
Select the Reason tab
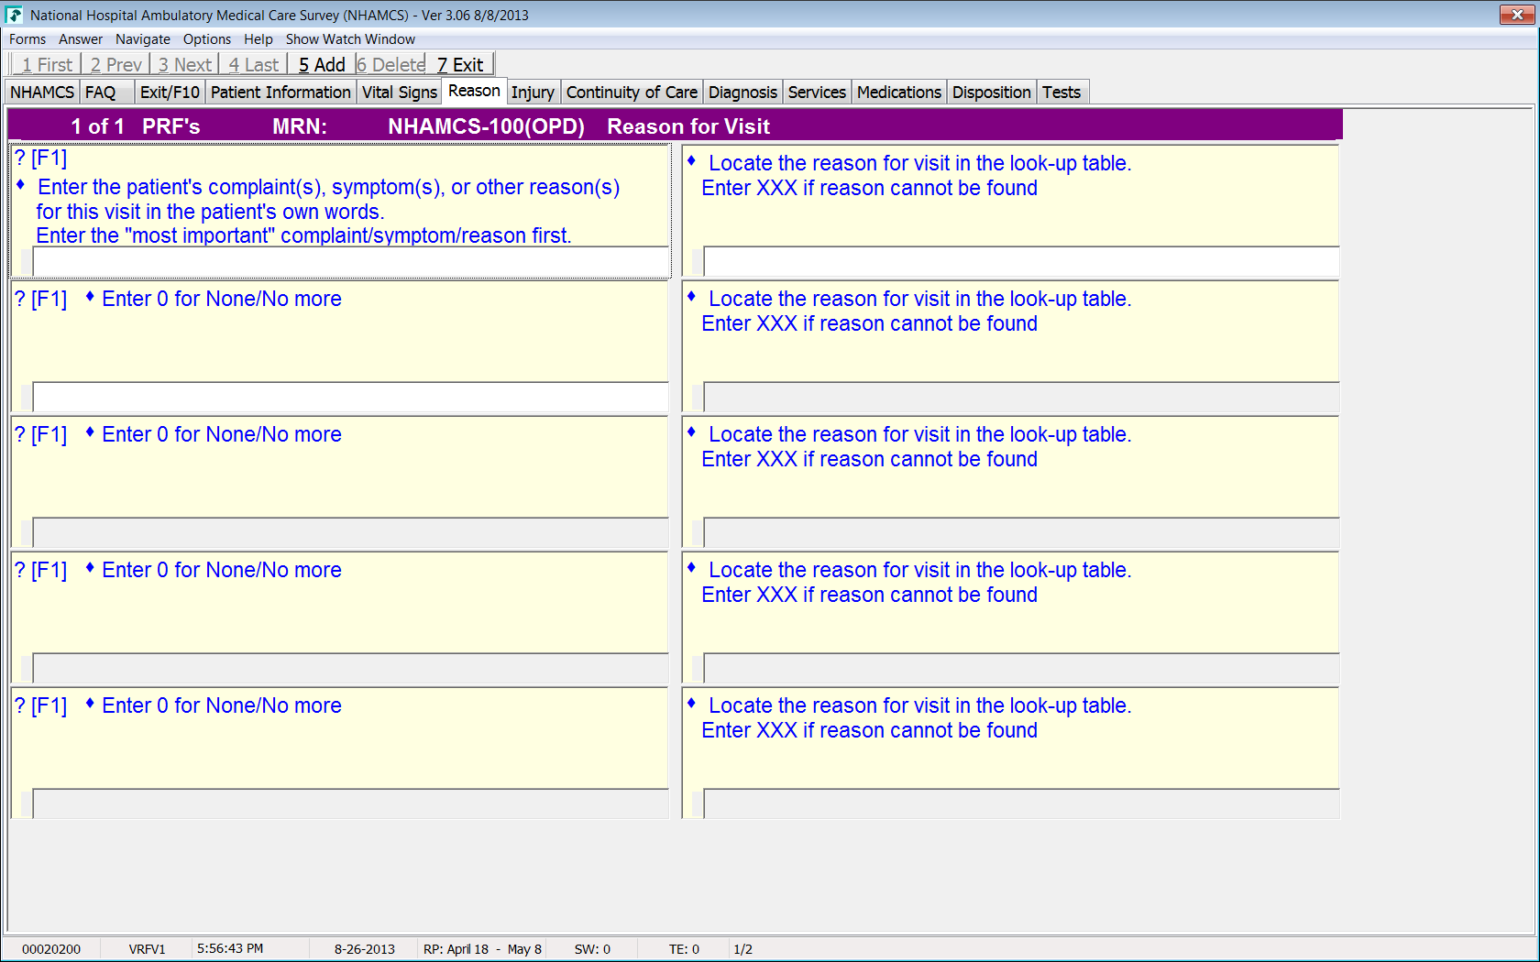tap(474, 91)
